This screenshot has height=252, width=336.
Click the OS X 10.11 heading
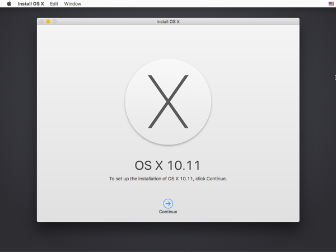coord(168,166)
